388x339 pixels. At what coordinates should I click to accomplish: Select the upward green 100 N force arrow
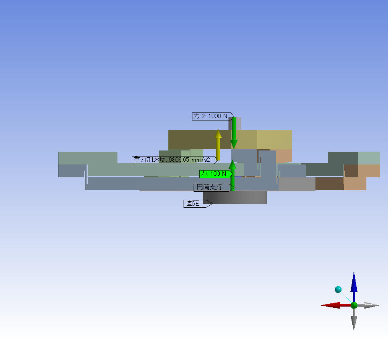[232, 176]
